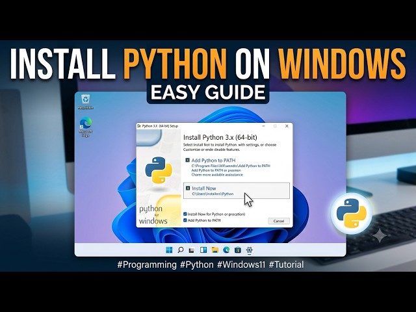416x312 pixels.
Task: Click the 'Charm more available assistance' line
Action: [x=217, y=175]
